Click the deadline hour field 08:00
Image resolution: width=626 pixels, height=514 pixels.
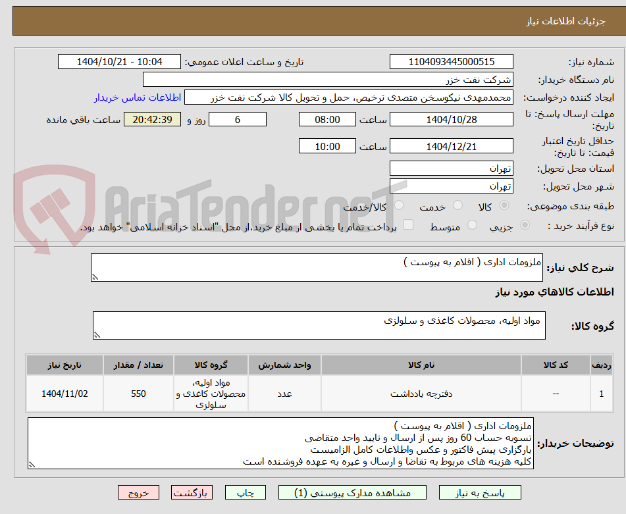(327, 119)
